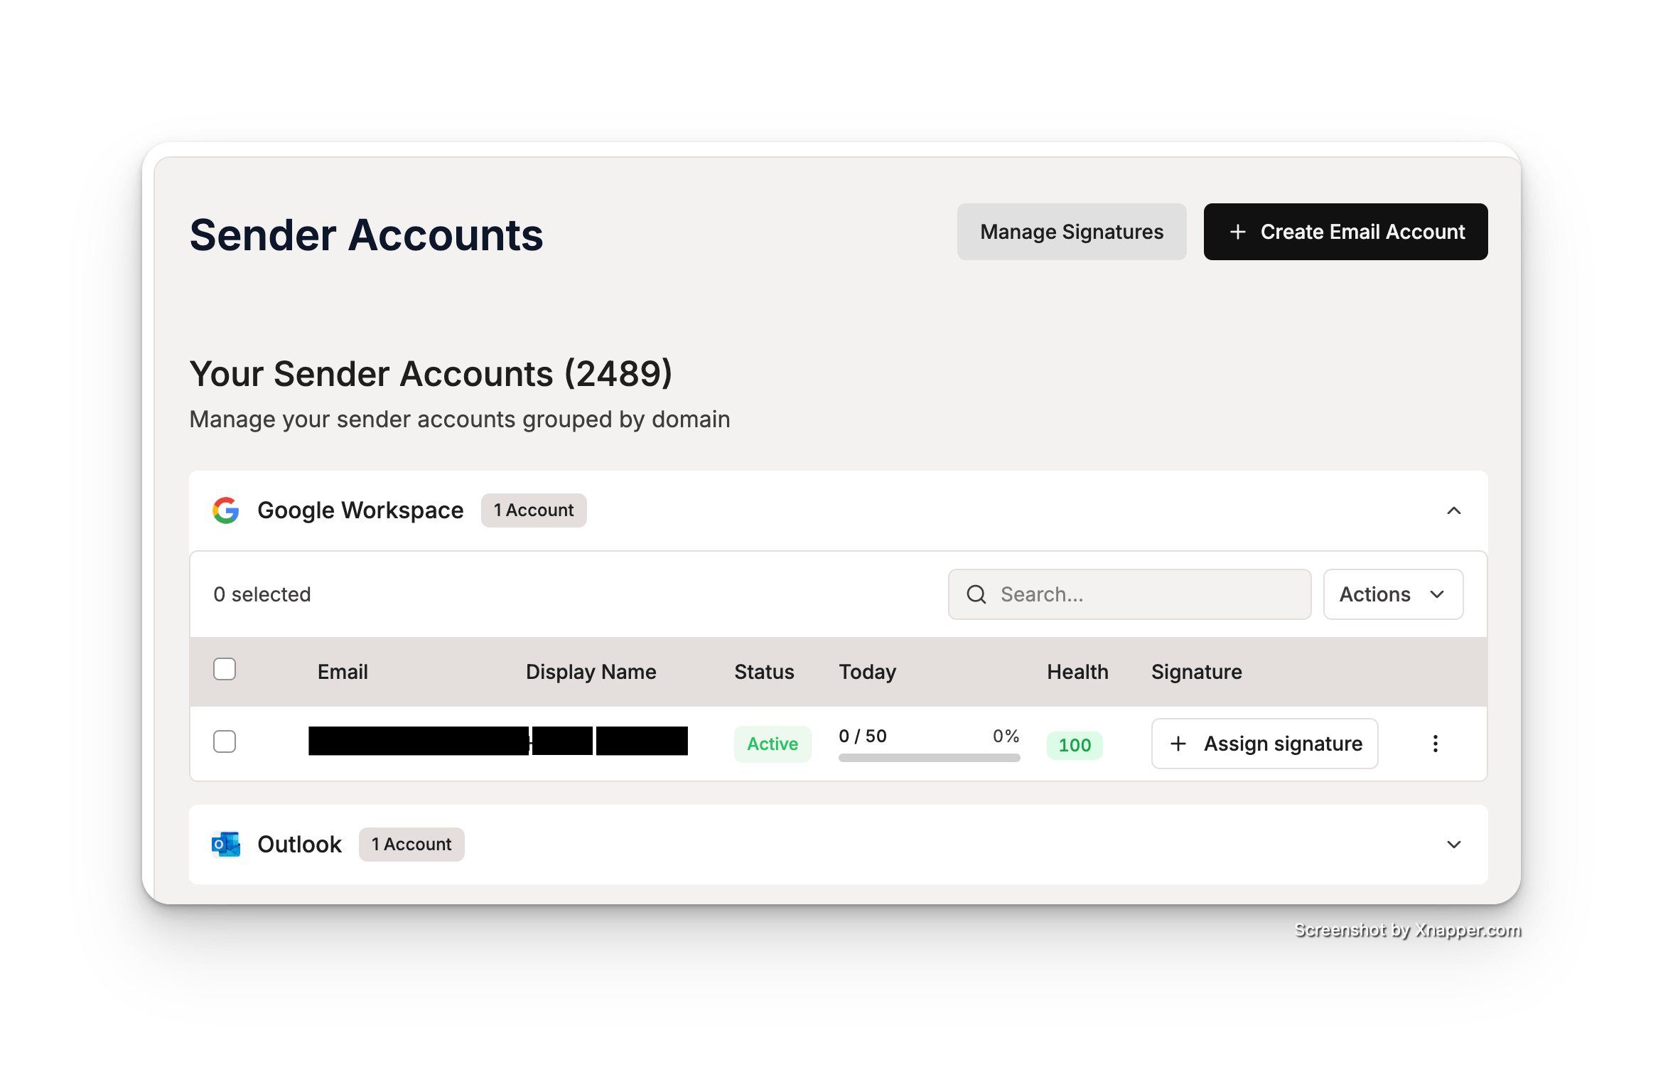
Task: Click the Outlook group title
Action: 299,845
